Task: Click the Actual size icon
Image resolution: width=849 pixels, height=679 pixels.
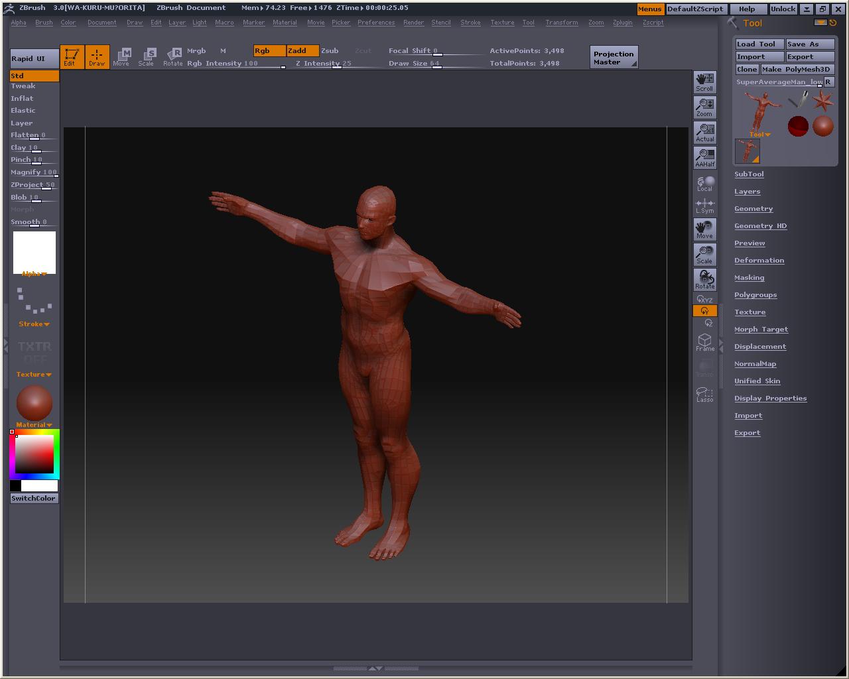Action: [704, 133]
